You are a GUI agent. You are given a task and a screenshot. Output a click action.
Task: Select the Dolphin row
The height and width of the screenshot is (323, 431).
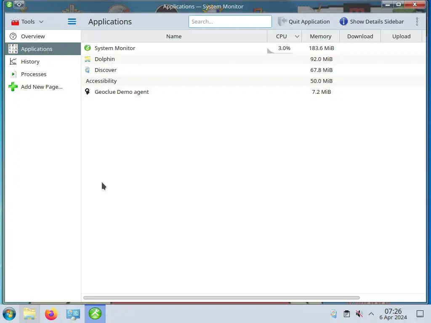(253, 59)
